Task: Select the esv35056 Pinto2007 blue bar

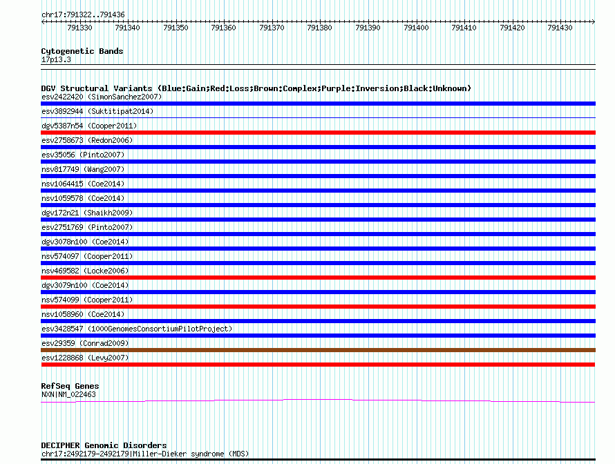Action: 318,162
